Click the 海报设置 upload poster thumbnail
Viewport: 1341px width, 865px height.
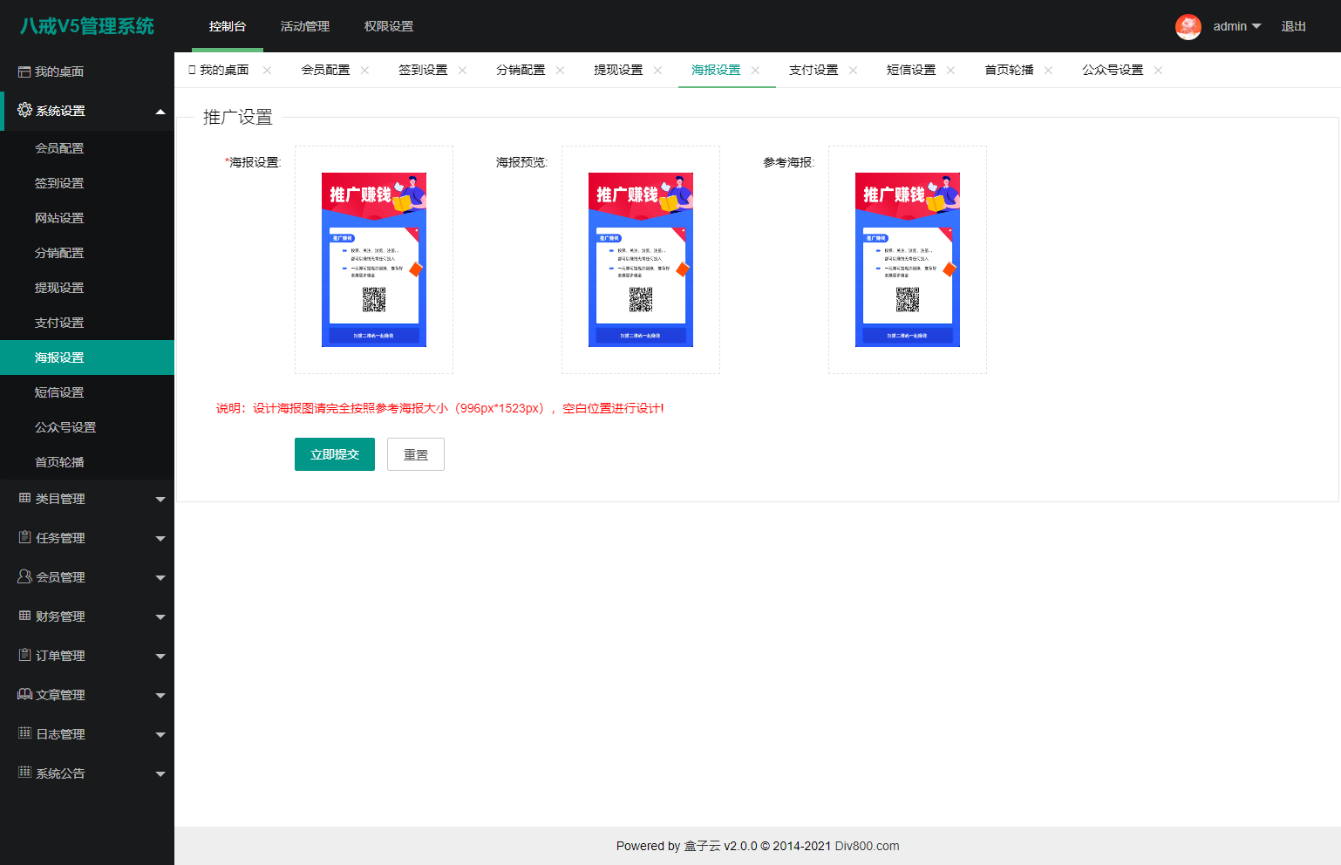click(374, 260)
